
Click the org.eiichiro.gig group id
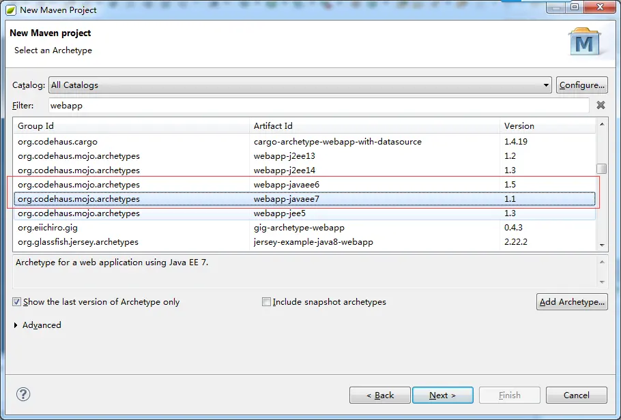coord(48,228)
